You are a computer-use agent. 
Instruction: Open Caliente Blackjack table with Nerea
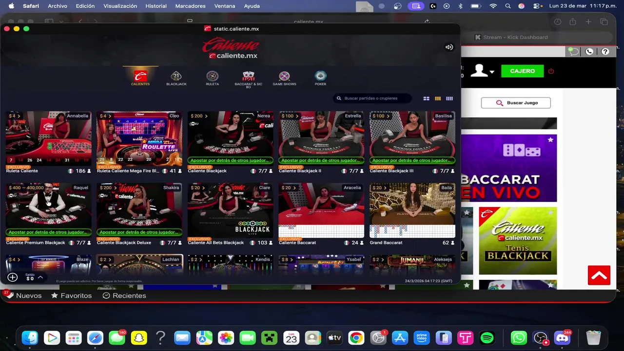[x=230, y=142]
